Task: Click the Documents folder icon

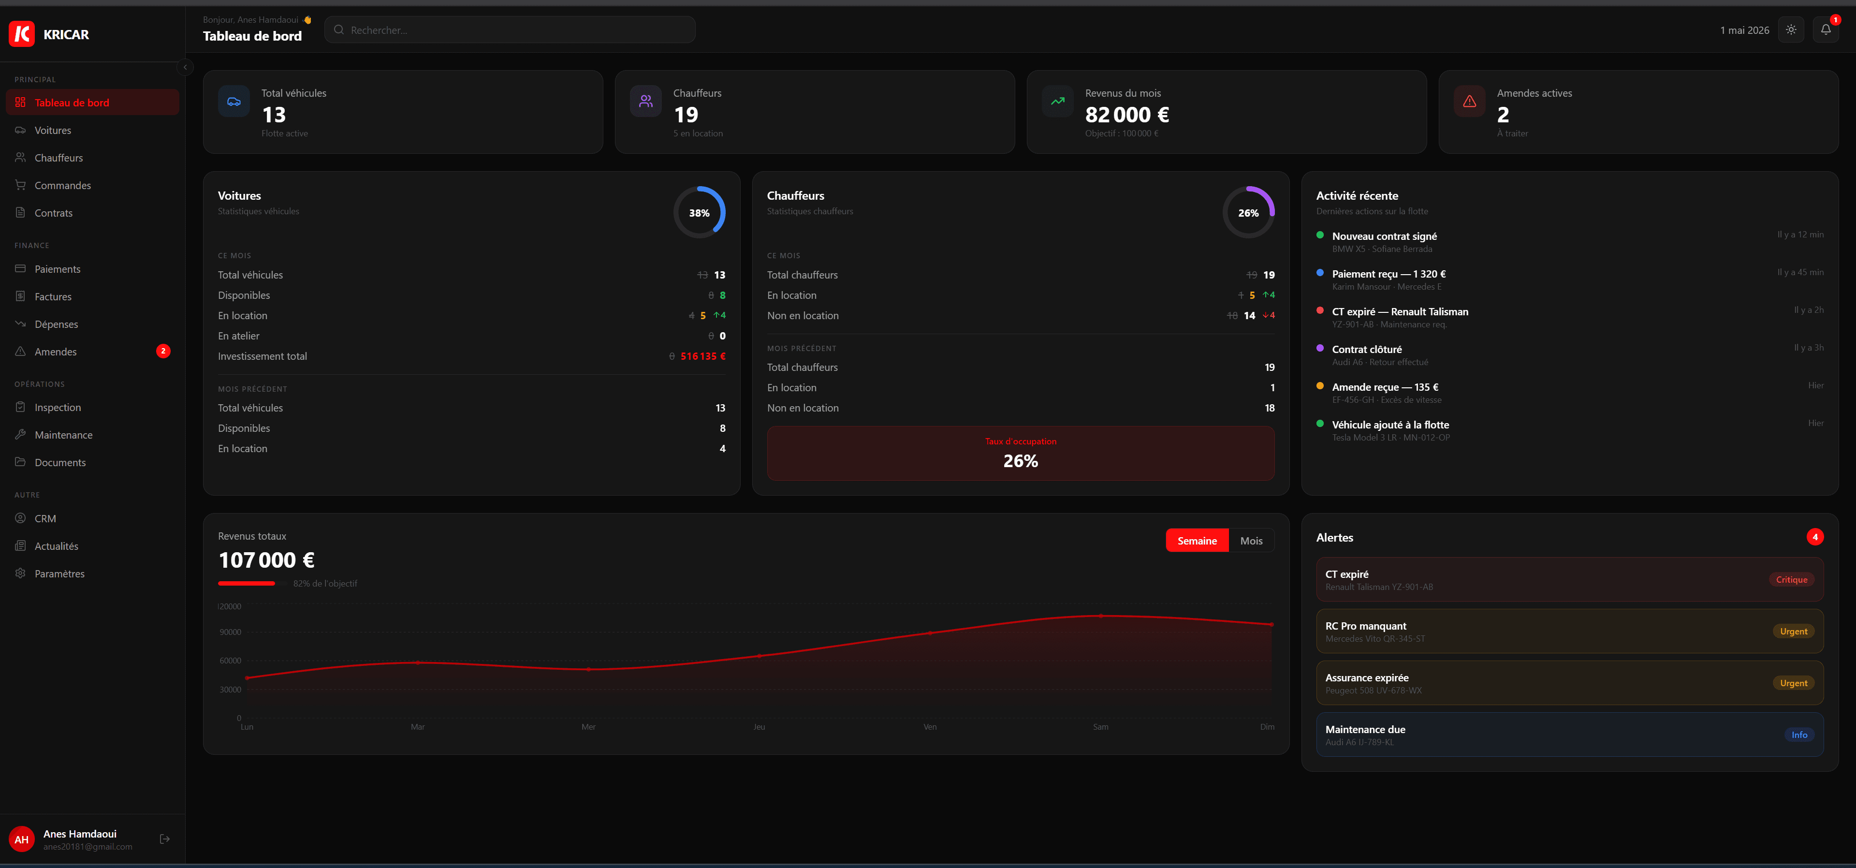Action: [x=20, y=462]
